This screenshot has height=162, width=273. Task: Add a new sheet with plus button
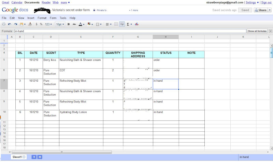pos(34,157)
